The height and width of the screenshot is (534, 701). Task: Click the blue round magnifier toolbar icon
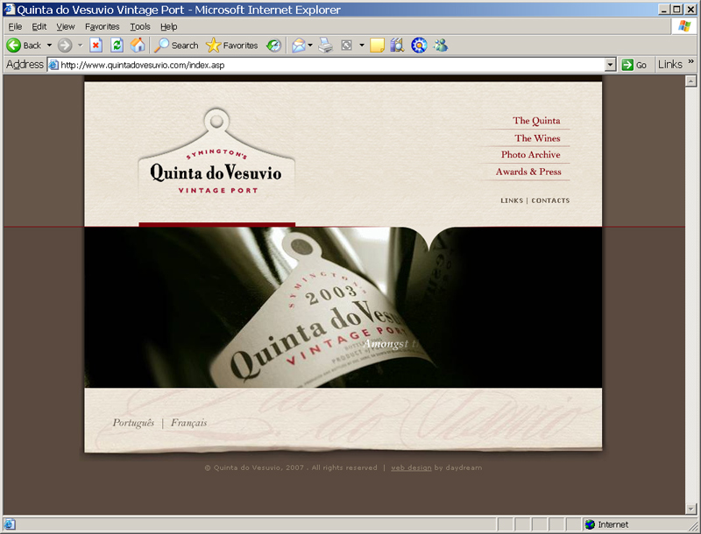[419, 46]
